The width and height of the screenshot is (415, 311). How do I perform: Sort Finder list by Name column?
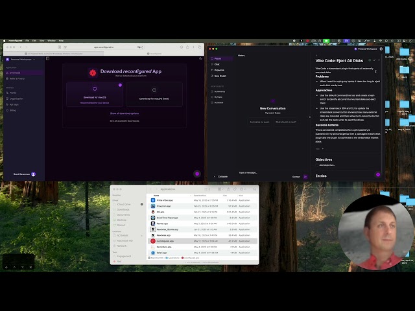pos(169,196)
